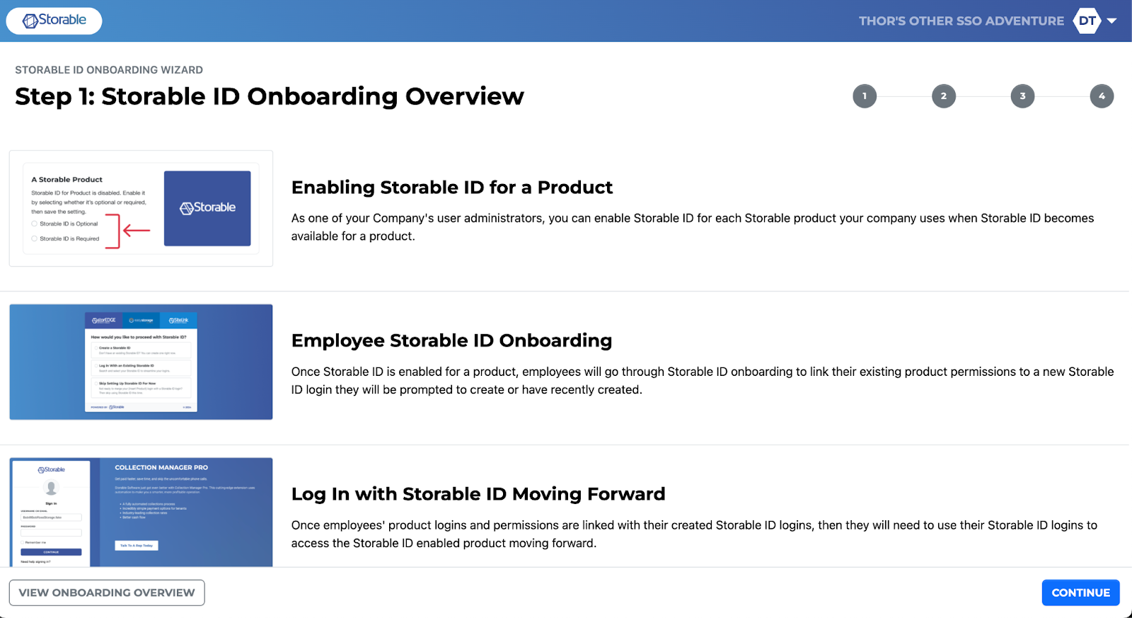Click 'Employee Storable ID Onboarding' heading

click(x=451, y=341)
